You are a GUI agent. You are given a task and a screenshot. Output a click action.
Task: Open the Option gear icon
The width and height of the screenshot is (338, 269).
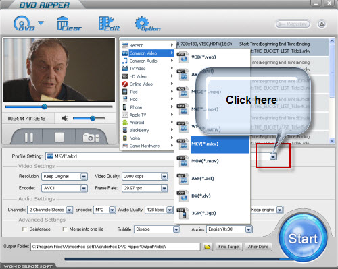point(147,24)
